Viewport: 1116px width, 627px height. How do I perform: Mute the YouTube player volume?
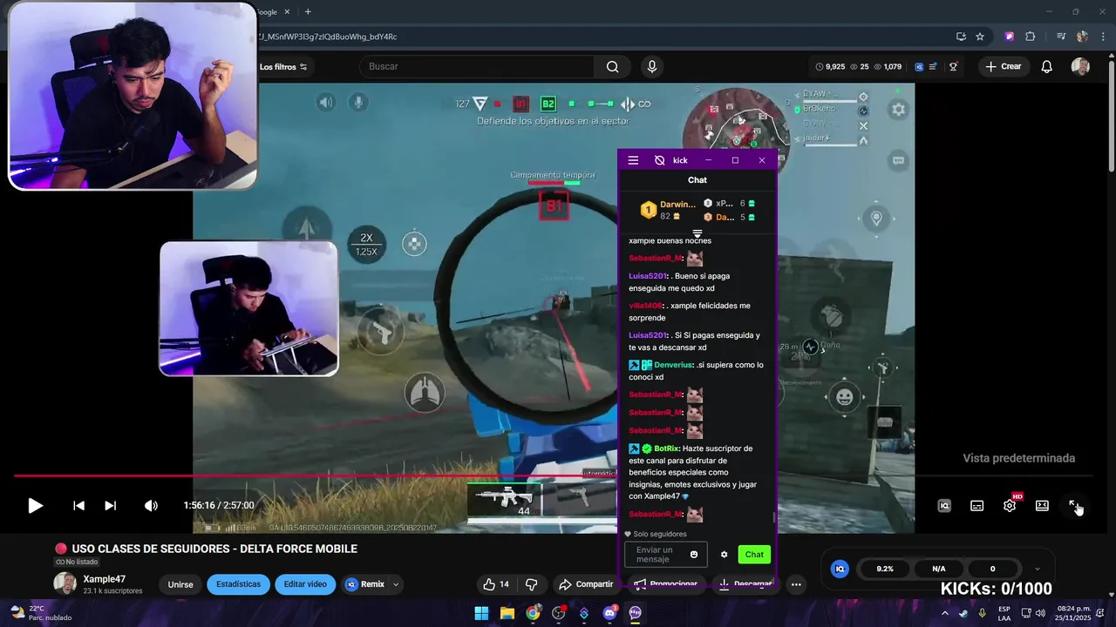tap(151, 505)
